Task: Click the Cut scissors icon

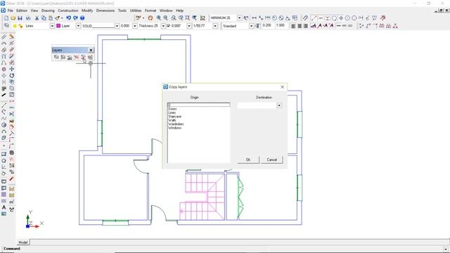Action: coord(37,18)
